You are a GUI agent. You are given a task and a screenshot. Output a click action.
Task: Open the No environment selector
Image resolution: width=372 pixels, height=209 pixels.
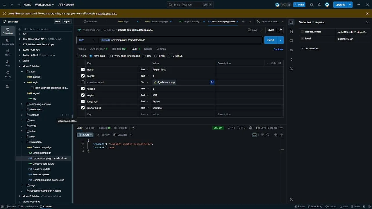pos(270,21)
